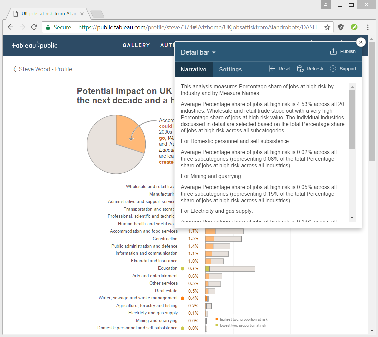Bookmark page with star icon
Viewport: 378px width, 337px height.
tap(327, 27)
